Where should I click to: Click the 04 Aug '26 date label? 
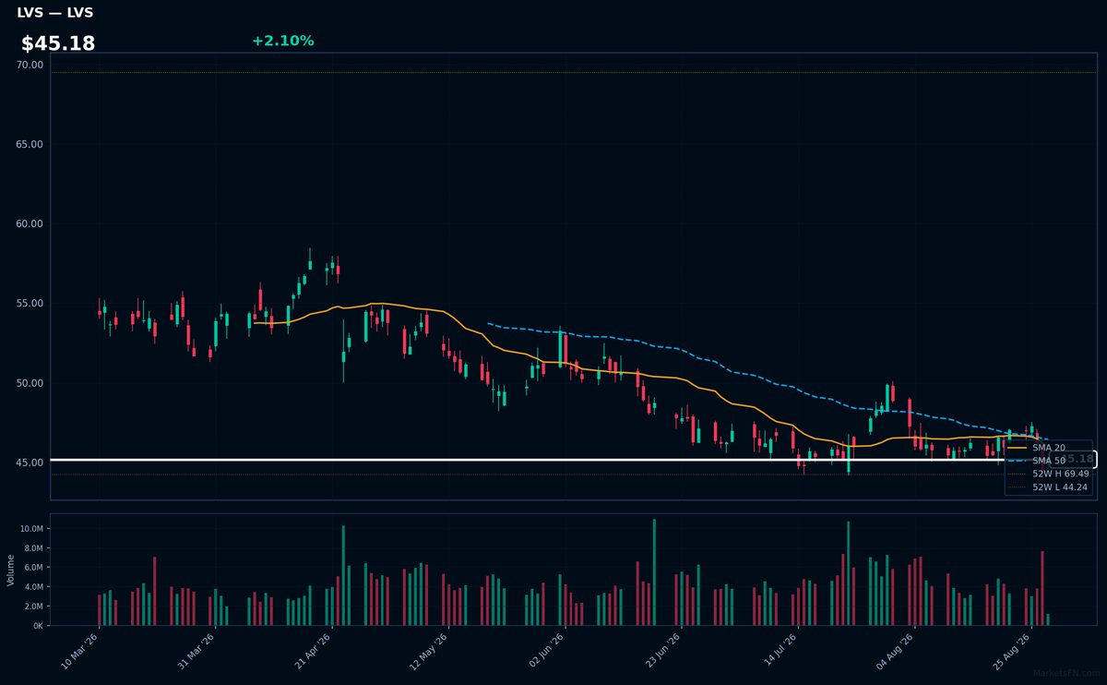894,651
